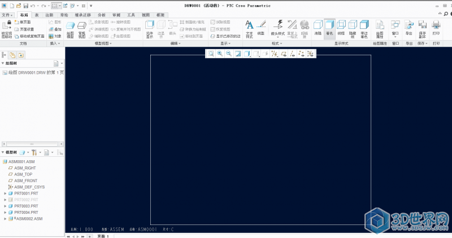The height and width of the screenshot is (238, 452).
Task: Switch to the 草绘 (Sketch) tab
Action: click(64, 15)
